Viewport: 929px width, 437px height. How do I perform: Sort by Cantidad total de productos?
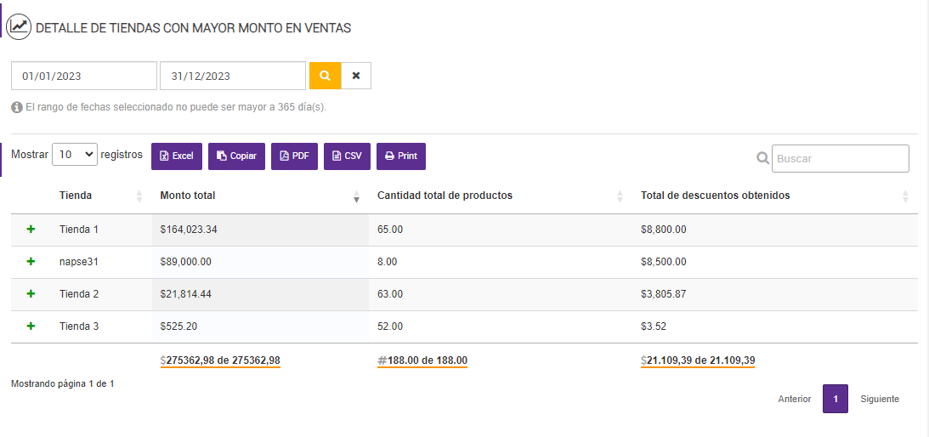pos(445,196)
